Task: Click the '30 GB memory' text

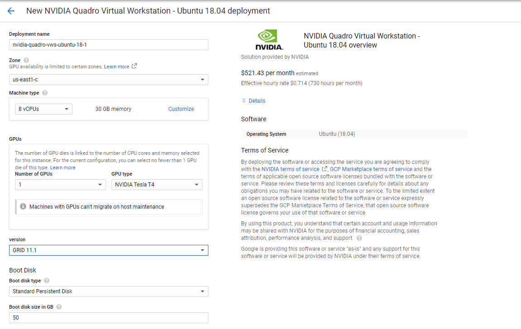Action: tap(113, 109)
